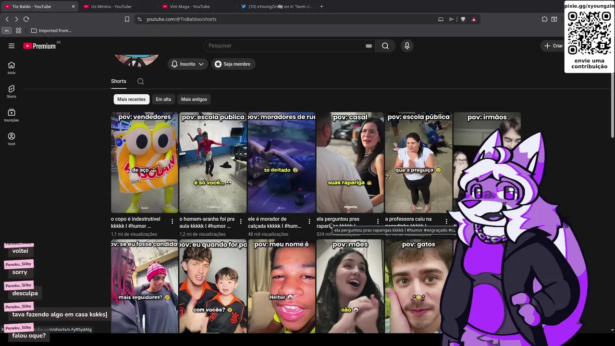
Task: Start voice search with the microphone
Action: tap(407, 46)
